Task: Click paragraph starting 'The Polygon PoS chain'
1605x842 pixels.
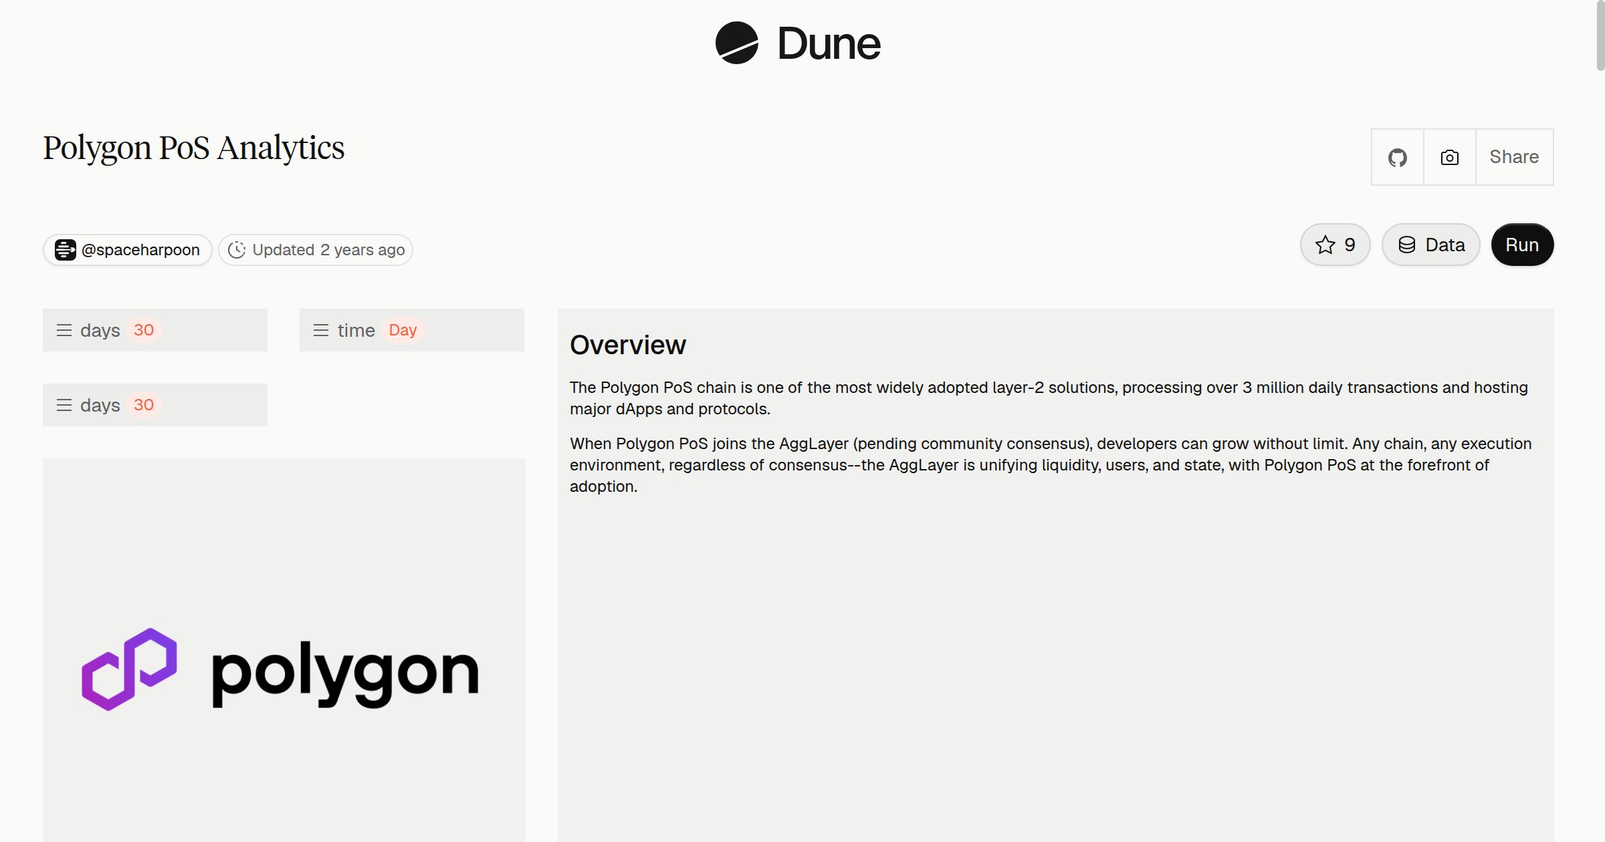Action: click(x=1049, y=398)
